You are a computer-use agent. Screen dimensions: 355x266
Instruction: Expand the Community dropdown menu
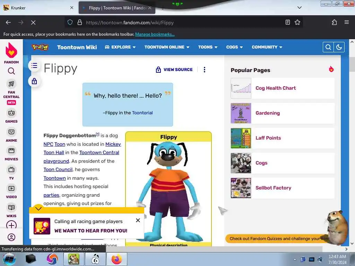coord(267,47)
